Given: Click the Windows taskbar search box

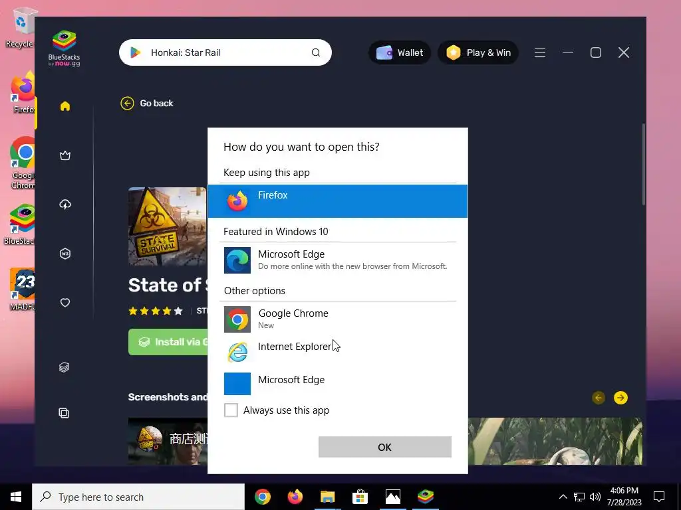Looking at the screenshot, I should pos(138,497).
